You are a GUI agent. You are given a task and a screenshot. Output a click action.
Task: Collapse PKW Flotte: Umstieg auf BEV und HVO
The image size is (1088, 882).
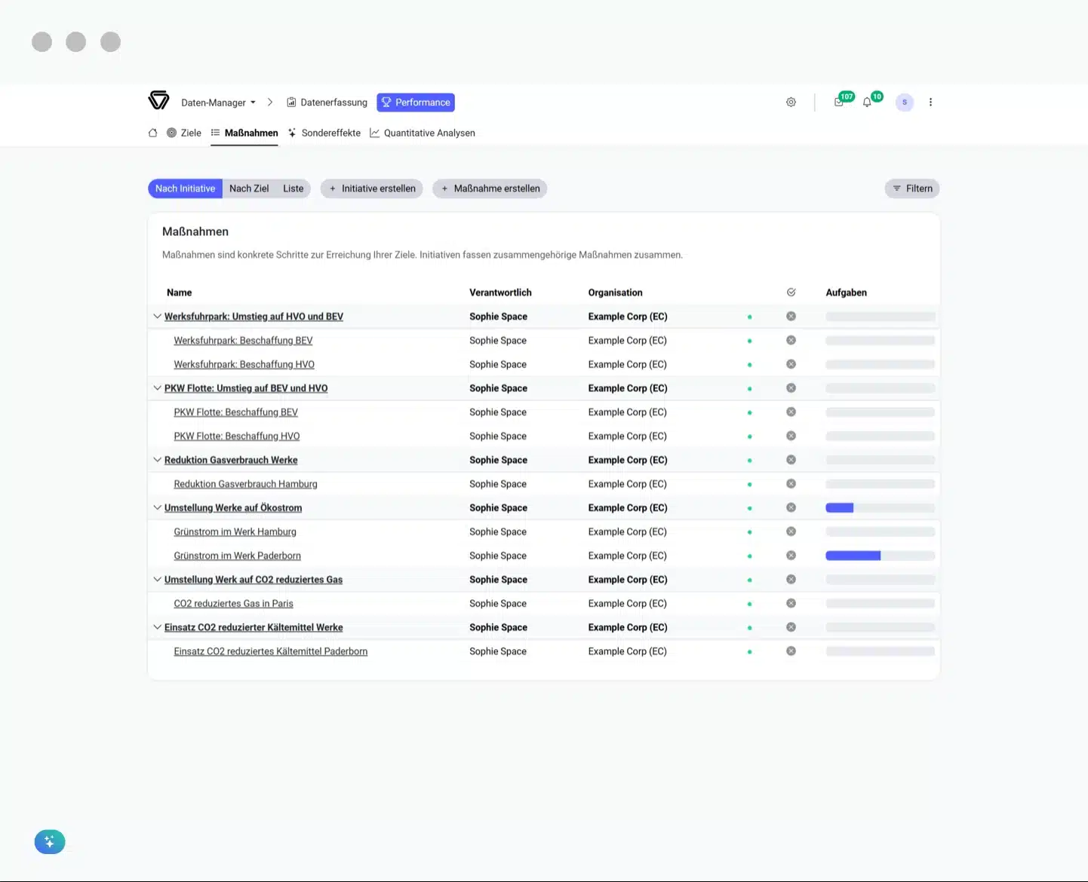tap(157, 388)
